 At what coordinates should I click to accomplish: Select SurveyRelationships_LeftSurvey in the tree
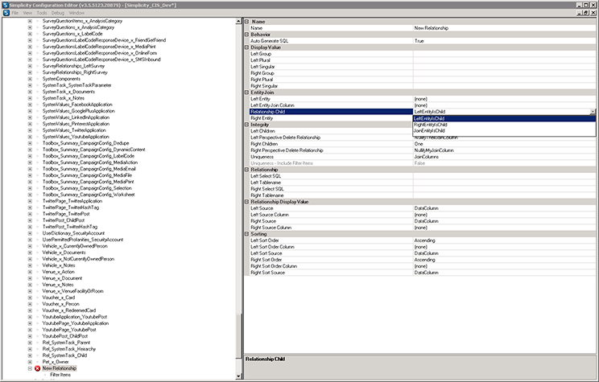[73, 66]
